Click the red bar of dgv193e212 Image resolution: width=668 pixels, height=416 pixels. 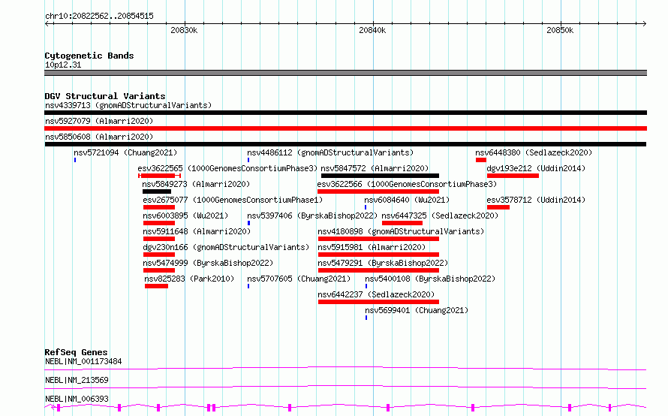point(513,176)
